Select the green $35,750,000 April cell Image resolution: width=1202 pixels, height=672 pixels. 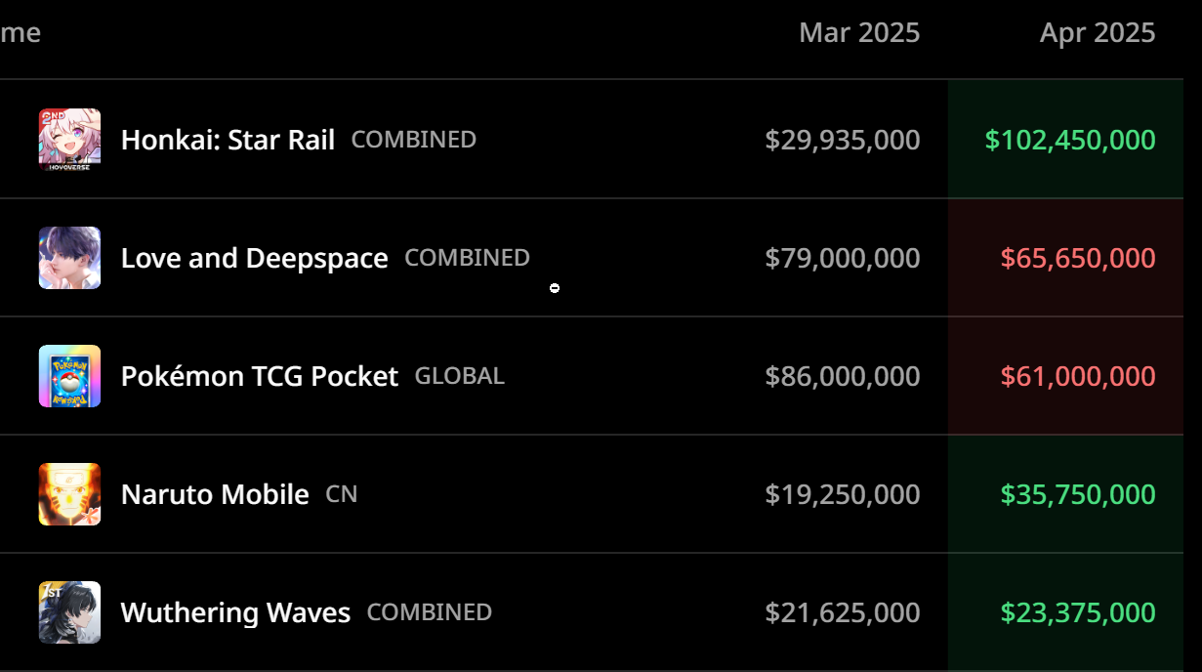pos(1065,494)
